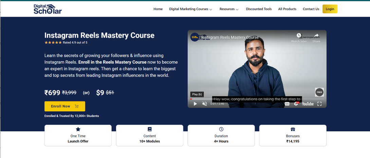The width and height of the screenshot is (370, 158).
Task: Click the Share arrow icon in video
Action: (x=316, y=36)
